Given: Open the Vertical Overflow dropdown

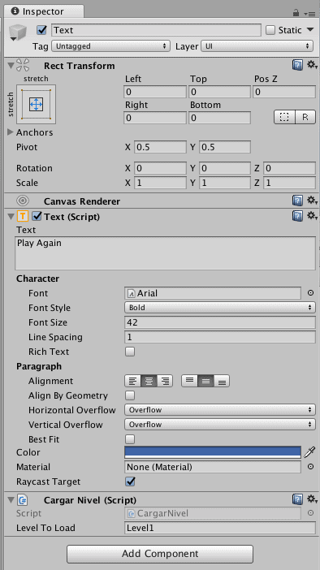Looking at the screenshot, I should 219,425.
